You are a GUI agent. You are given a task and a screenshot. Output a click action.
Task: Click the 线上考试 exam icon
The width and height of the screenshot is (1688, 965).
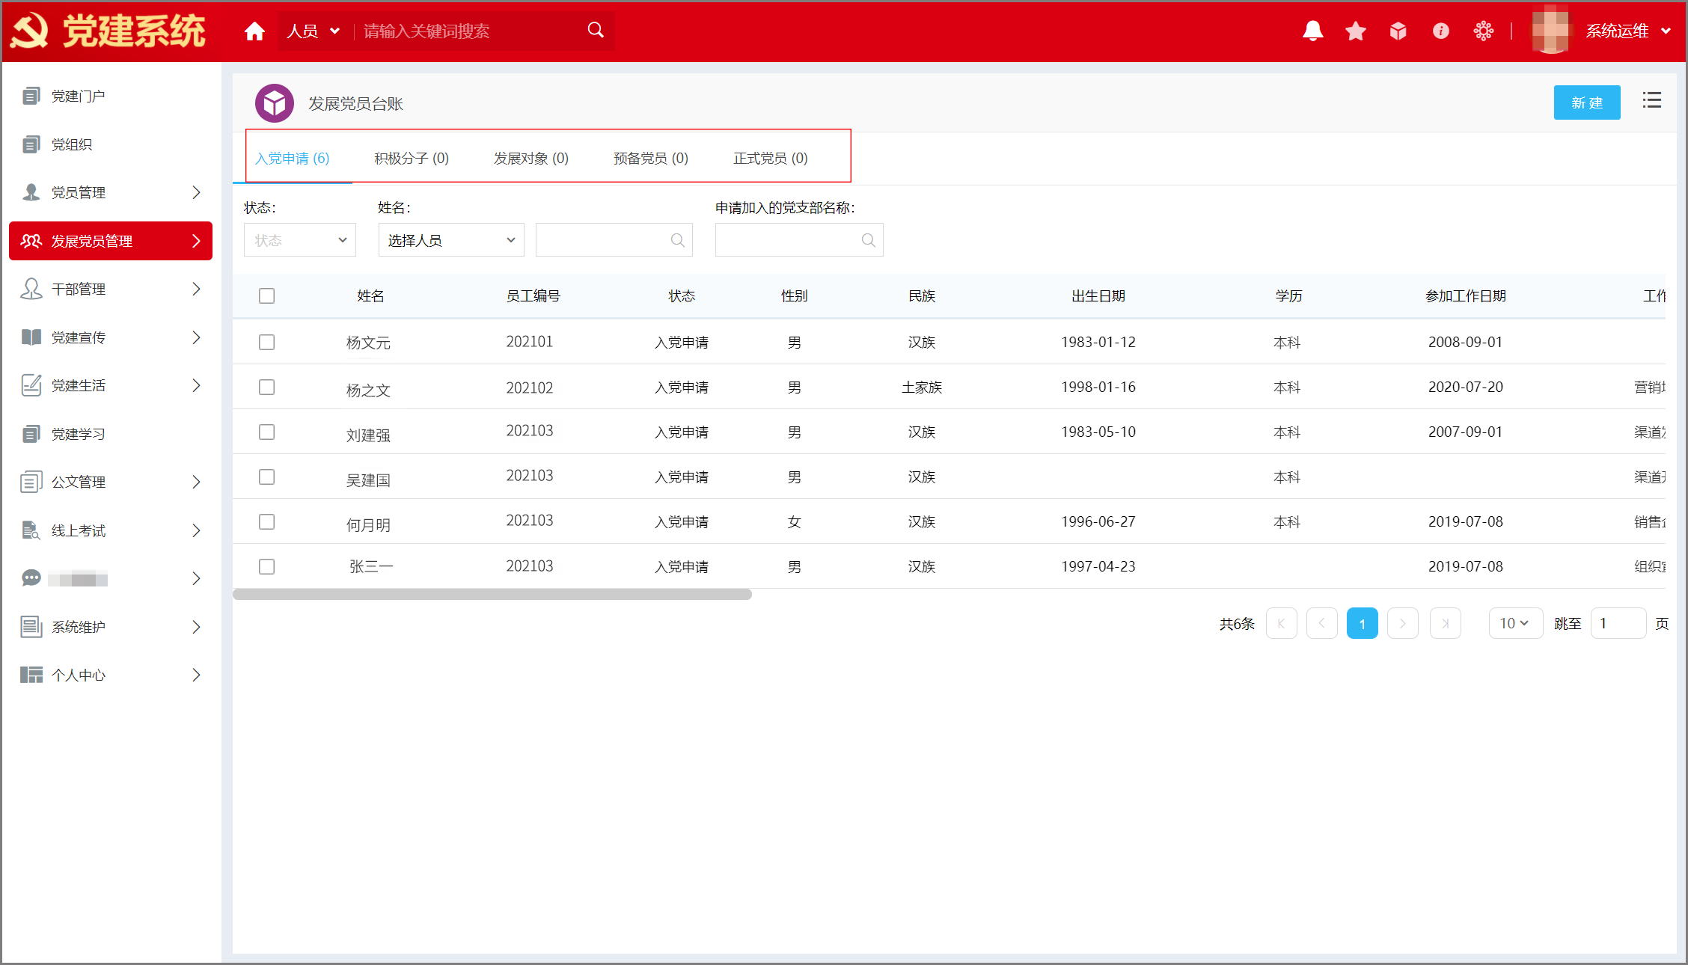tap(31, 530)
